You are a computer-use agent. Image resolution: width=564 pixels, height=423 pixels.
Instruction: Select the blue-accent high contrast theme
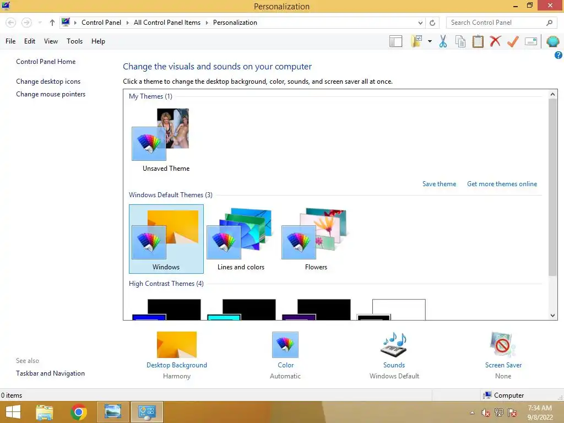(166, 310)
